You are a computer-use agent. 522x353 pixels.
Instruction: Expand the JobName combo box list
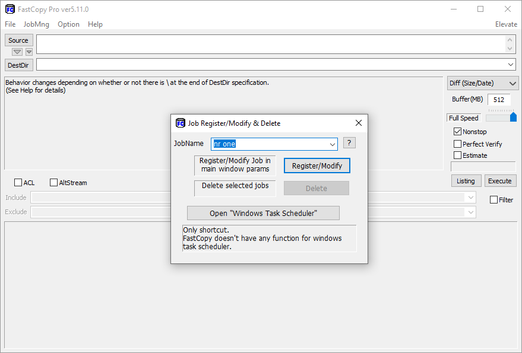tap(333, 144)
